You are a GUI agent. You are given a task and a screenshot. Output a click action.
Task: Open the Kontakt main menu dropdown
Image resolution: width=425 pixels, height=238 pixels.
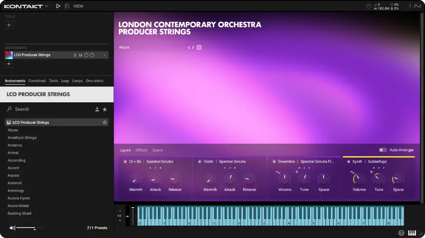click(x=26, y=6)
